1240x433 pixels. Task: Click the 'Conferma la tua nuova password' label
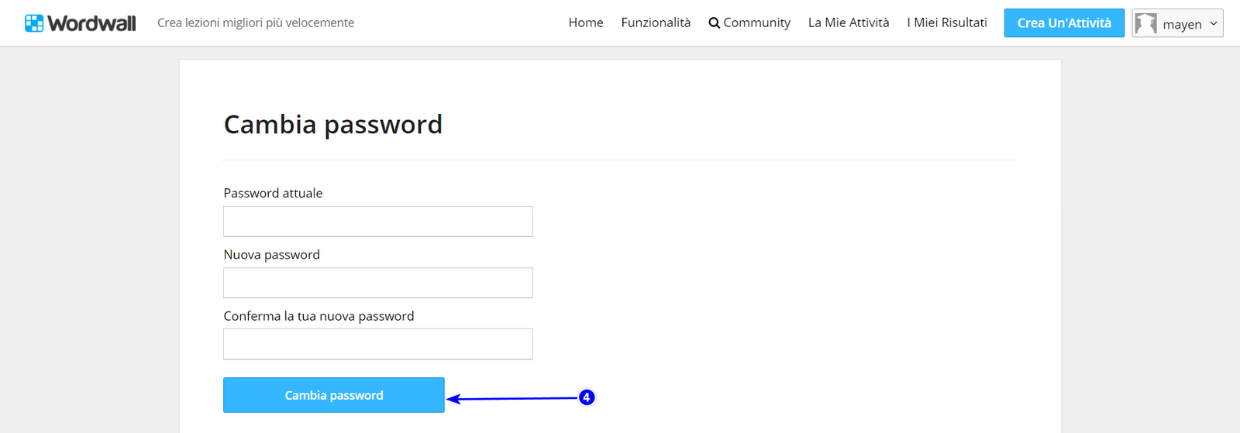pyautogui.click(x=319, y=316)
